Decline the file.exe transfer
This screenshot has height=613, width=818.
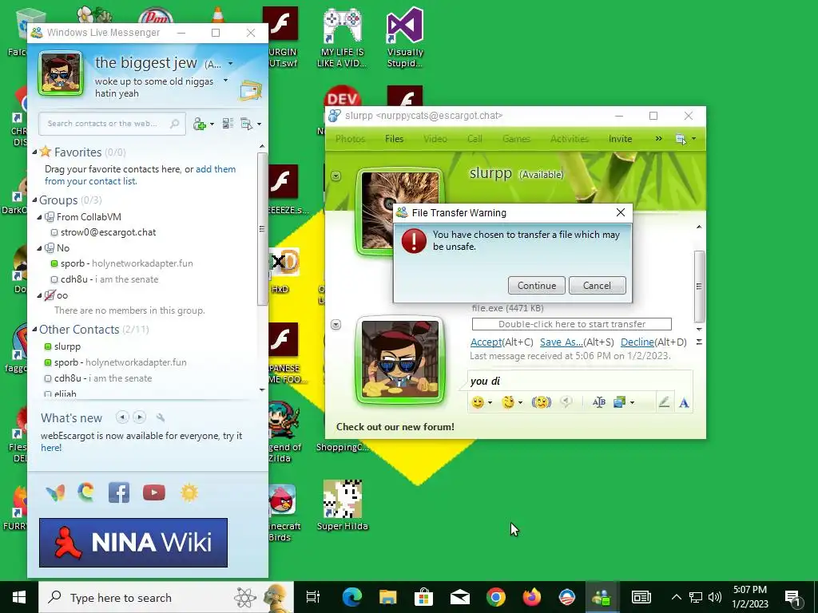[637, 342]
